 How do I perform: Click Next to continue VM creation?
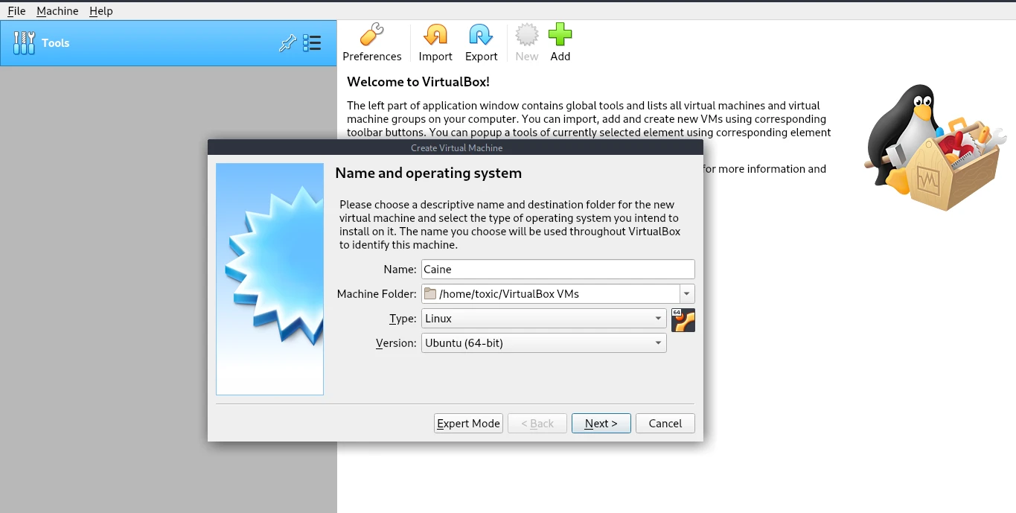click(601, 423)
